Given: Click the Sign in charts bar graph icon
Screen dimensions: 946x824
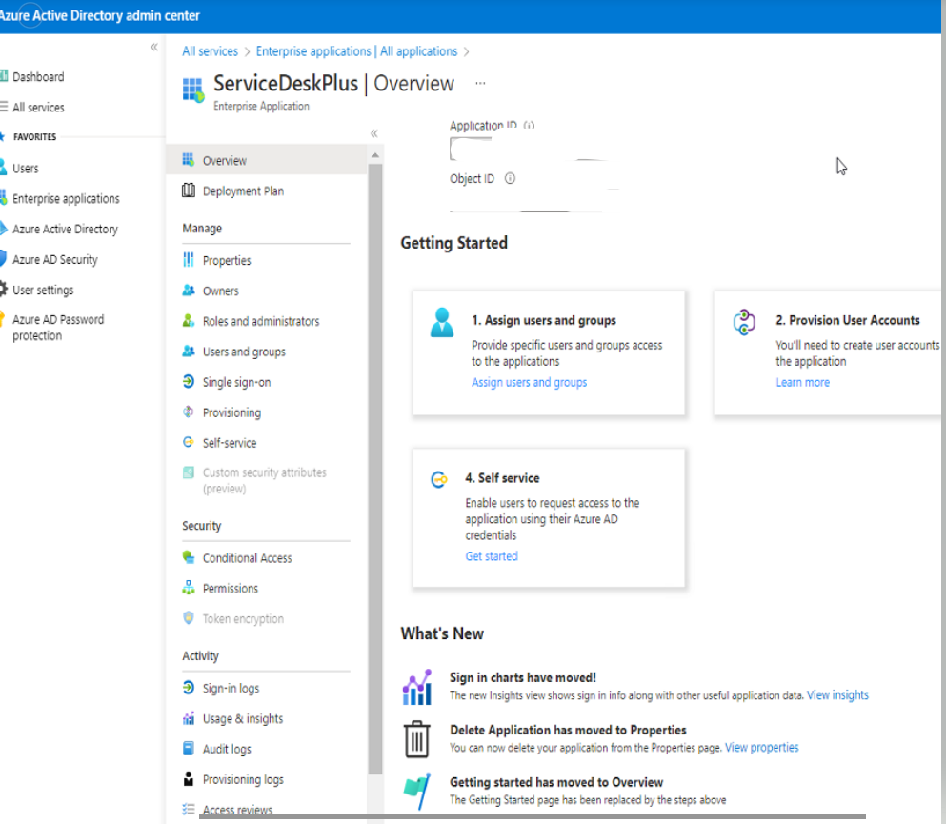Looking at the screenshot, I should point(417,687).
